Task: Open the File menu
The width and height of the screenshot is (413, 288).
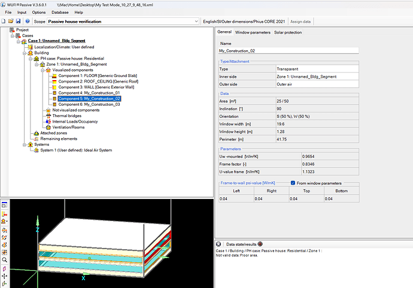Action: pyautogui.click(x=8, y=13)
